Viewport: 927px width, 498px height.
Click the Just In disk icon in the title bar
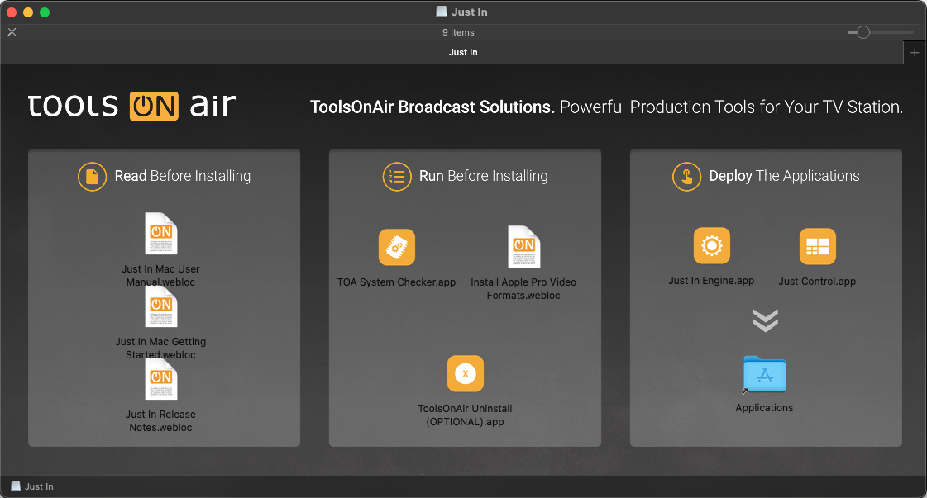coord(442,12)
